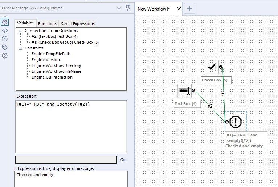Select the Error Message tool on canvas
Viewport: 278px width, 187px height.
[236, 122]
